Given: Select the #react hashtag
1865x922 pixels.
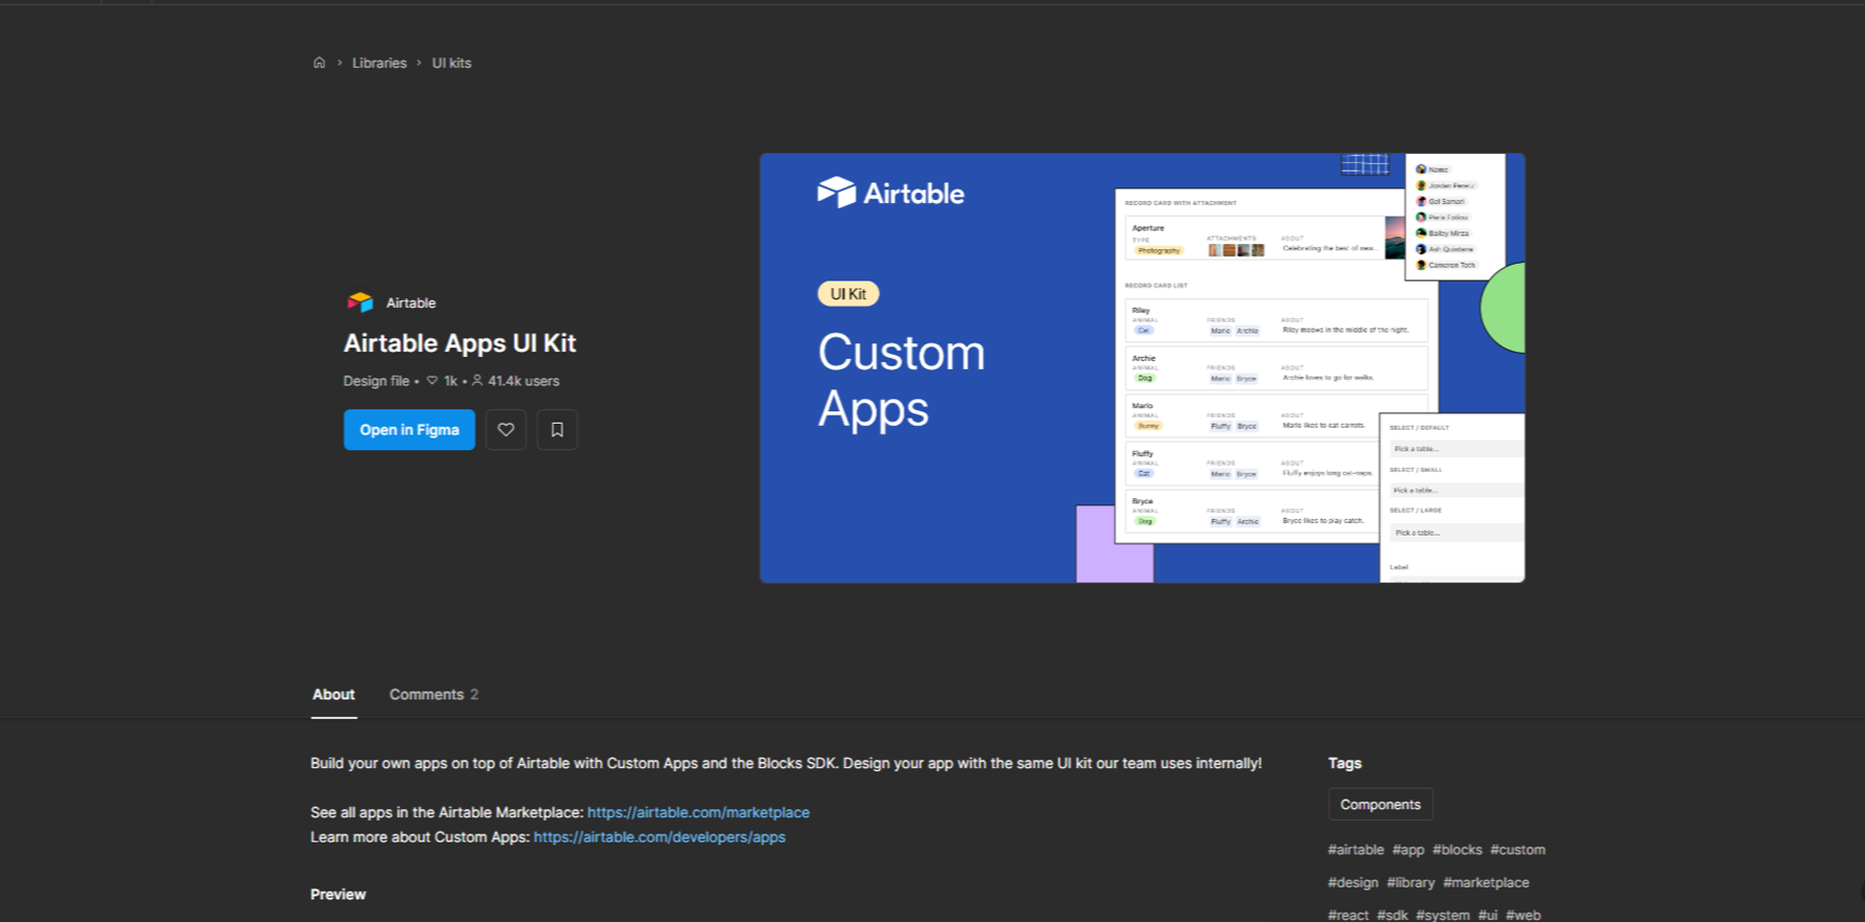Looking at the screenshot, I should coord(1348,915).
